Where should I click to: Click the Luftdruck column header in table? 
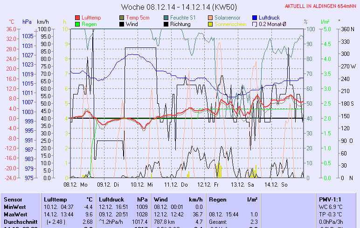click(x=111, y=199)
